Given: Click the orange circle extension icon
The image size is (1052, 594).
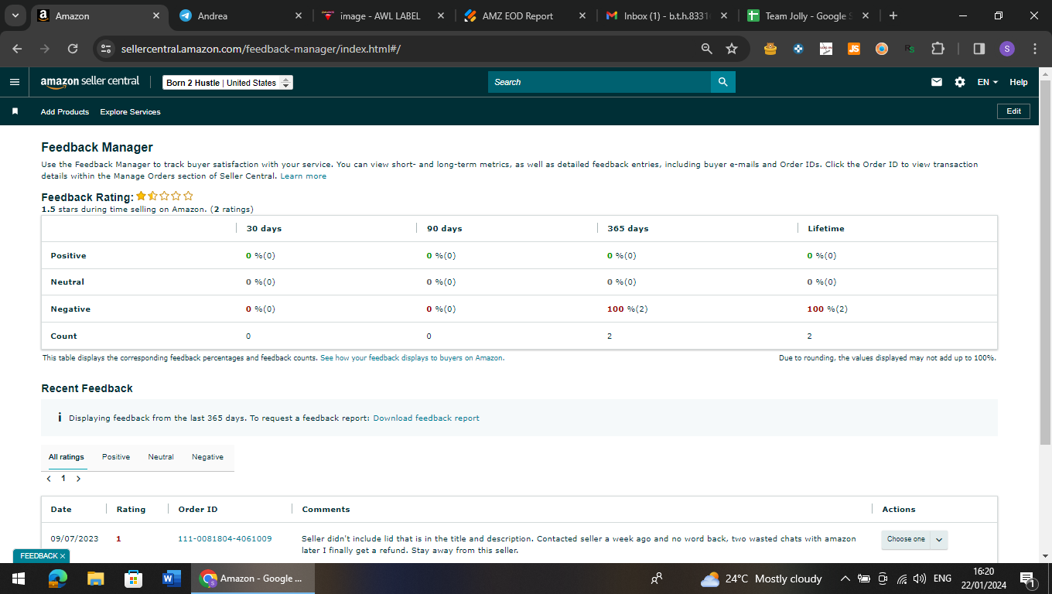Looking at the screenshot, I should (x=882, y=49).
